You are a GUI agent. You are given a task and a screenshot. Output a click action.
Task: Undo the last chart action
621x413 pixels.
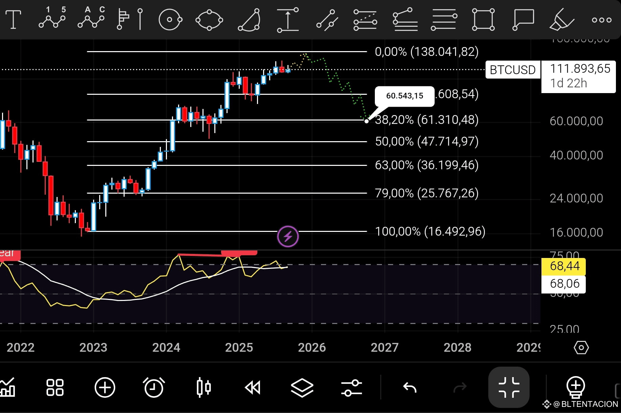click(x=410, y=388)
